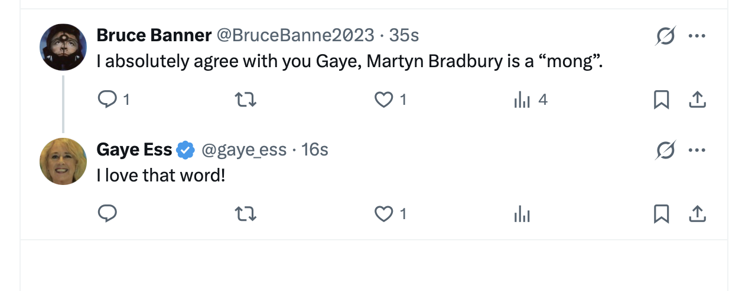Reply to Gaye Ess's tweet
The image size is (742, 291).
point(107,215)
